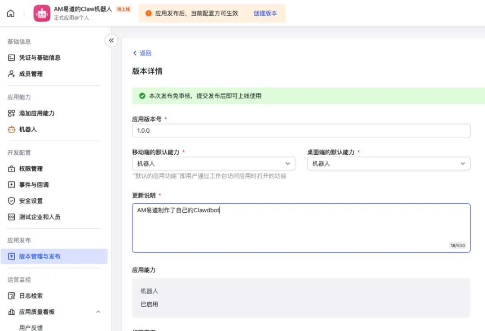Open 事件与回调 in the sidebar
485x331 pixels.
click(34, 185)
